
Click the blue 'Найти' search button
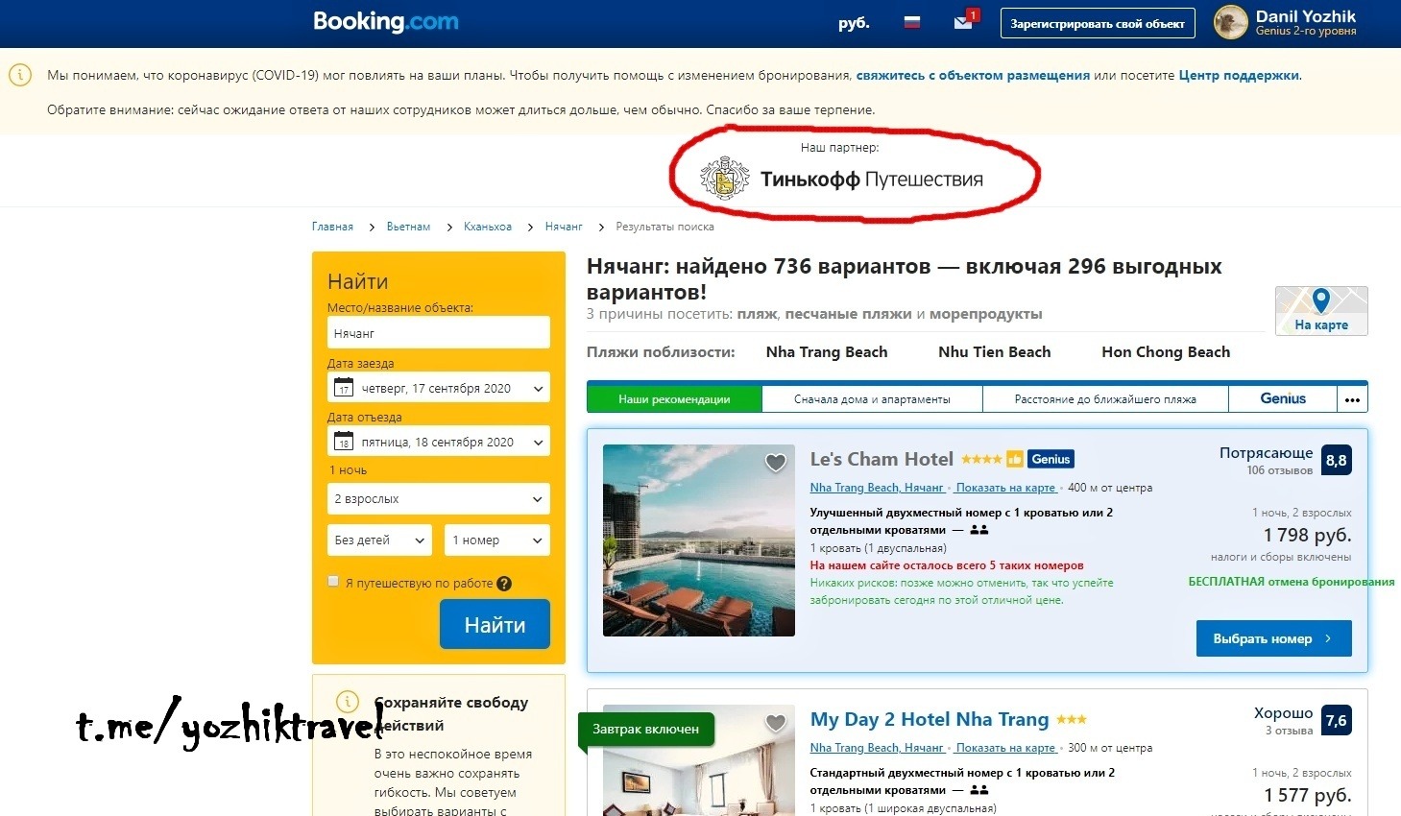tap(495, 625)
